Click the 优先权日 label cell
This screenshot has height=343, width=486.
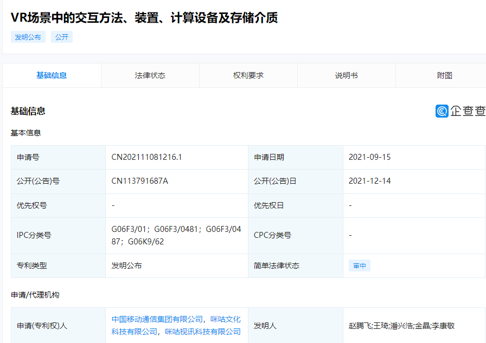pos(296,205)
